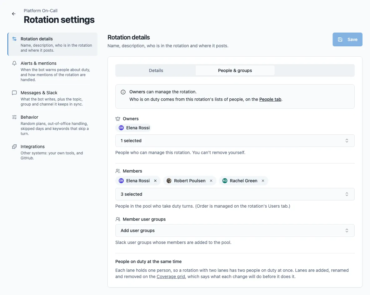The height and width of the screenshot is (295, 370).
Task: Open the 'Add user groups' dropdown
Action: click(235, 230)
